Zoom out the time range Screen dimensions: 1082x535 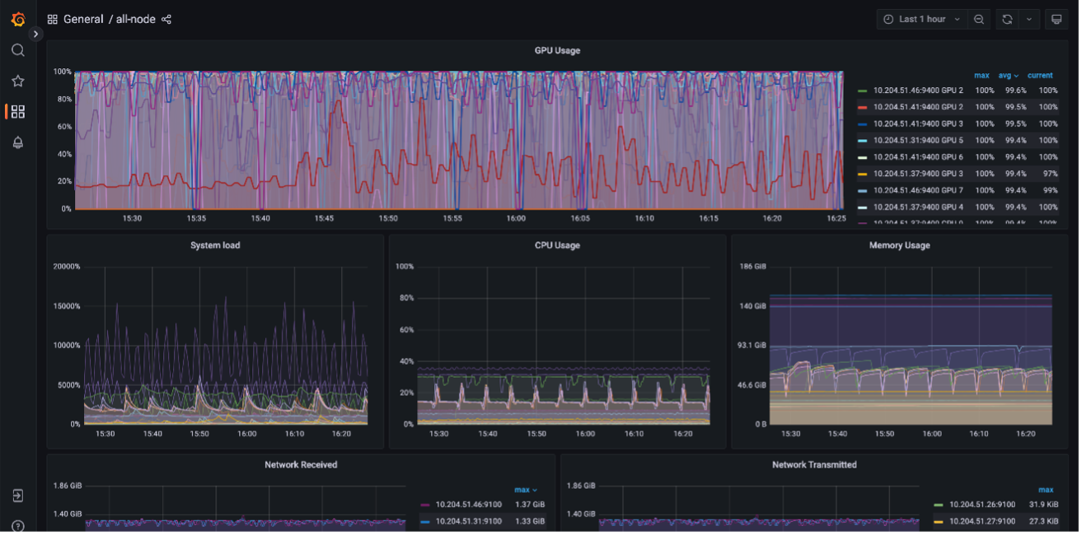pos(978,19)
